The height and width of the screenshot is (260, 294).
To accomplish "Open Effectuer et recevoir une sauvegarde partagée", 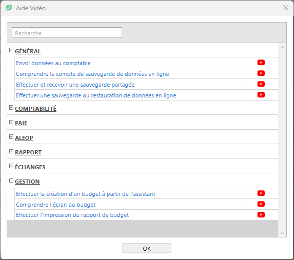I will [75, 85].
